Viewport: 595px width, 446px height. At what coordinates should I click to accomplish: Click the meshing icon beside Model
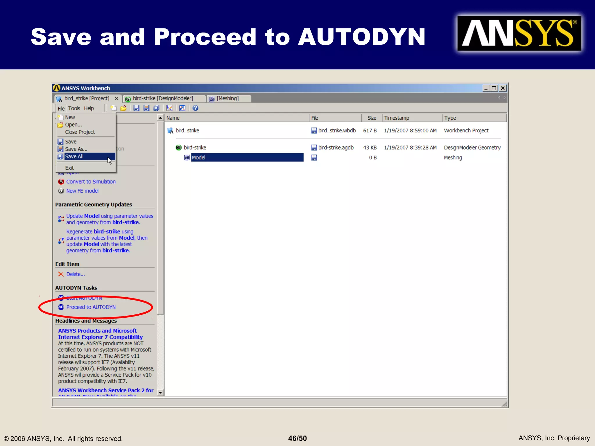click(187, 157)
